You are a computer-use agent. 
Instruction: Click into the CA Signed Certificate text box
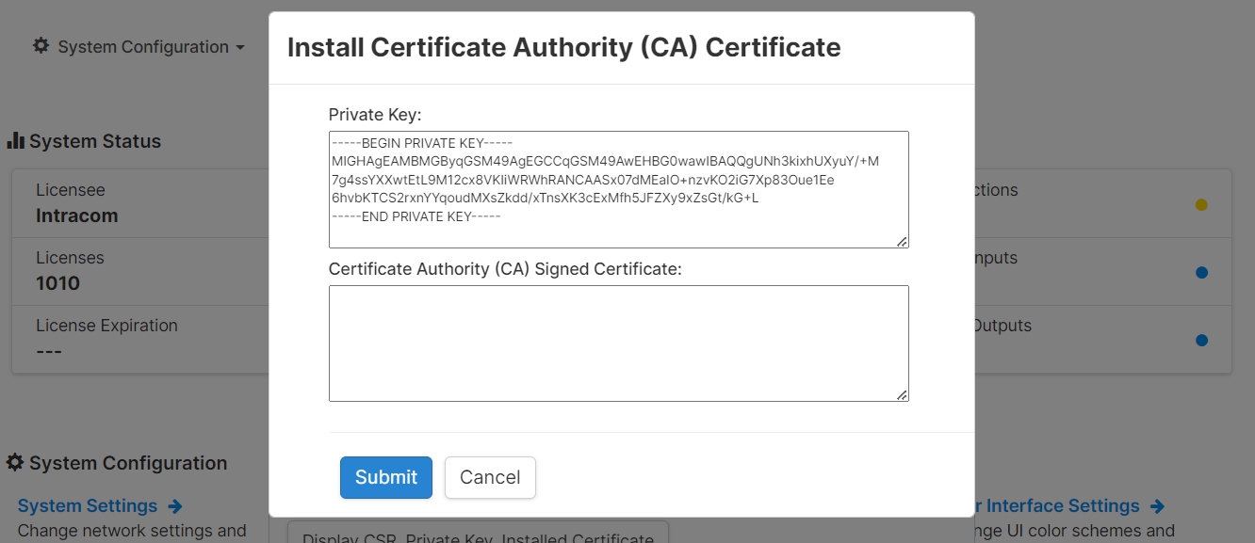coord(618,343)
